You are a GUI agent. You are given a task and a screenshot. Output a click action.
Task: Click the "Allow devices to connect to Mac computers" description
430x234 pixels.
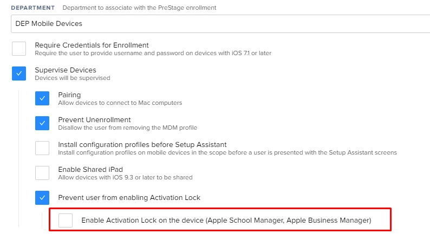click(120, 103)
